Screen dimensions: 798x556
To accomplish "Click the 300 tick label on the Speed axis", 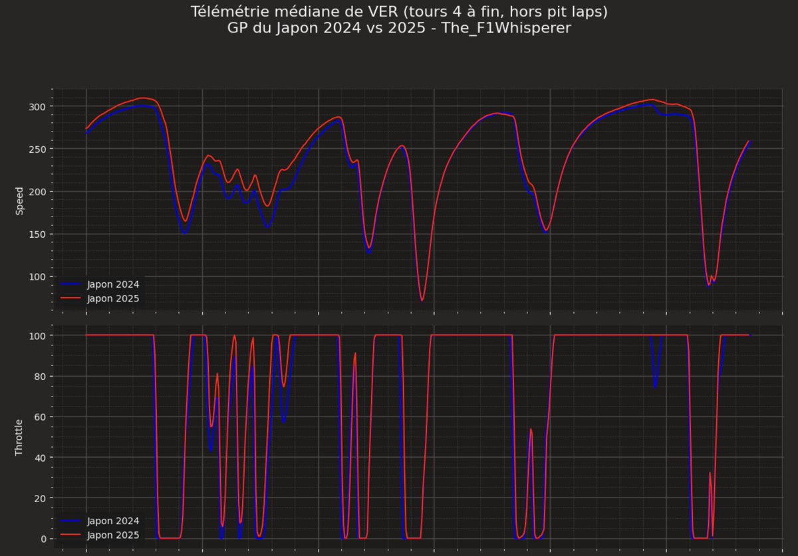I will 36,106.
